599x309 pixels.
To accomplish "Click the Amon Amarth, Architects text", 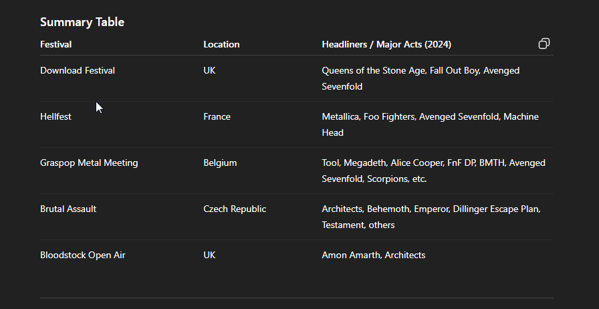I will 374,255.
